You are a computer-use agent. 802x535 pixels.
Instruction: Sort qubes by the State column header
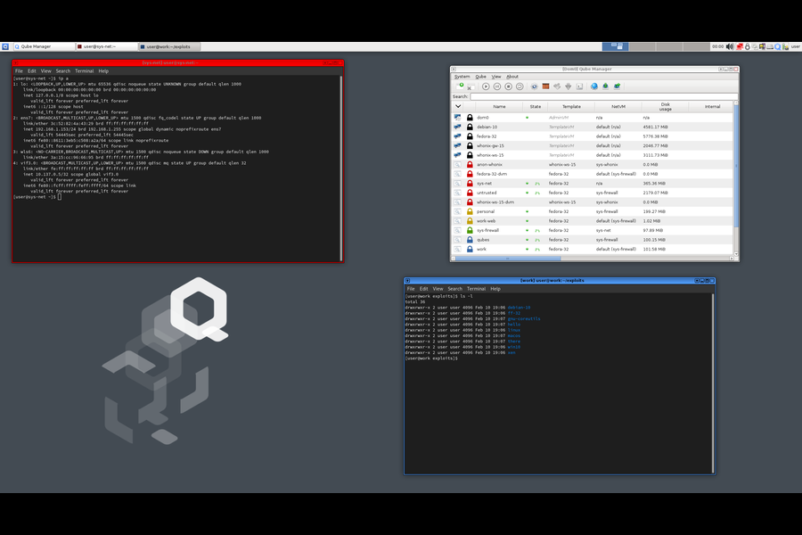pos(535,106)
